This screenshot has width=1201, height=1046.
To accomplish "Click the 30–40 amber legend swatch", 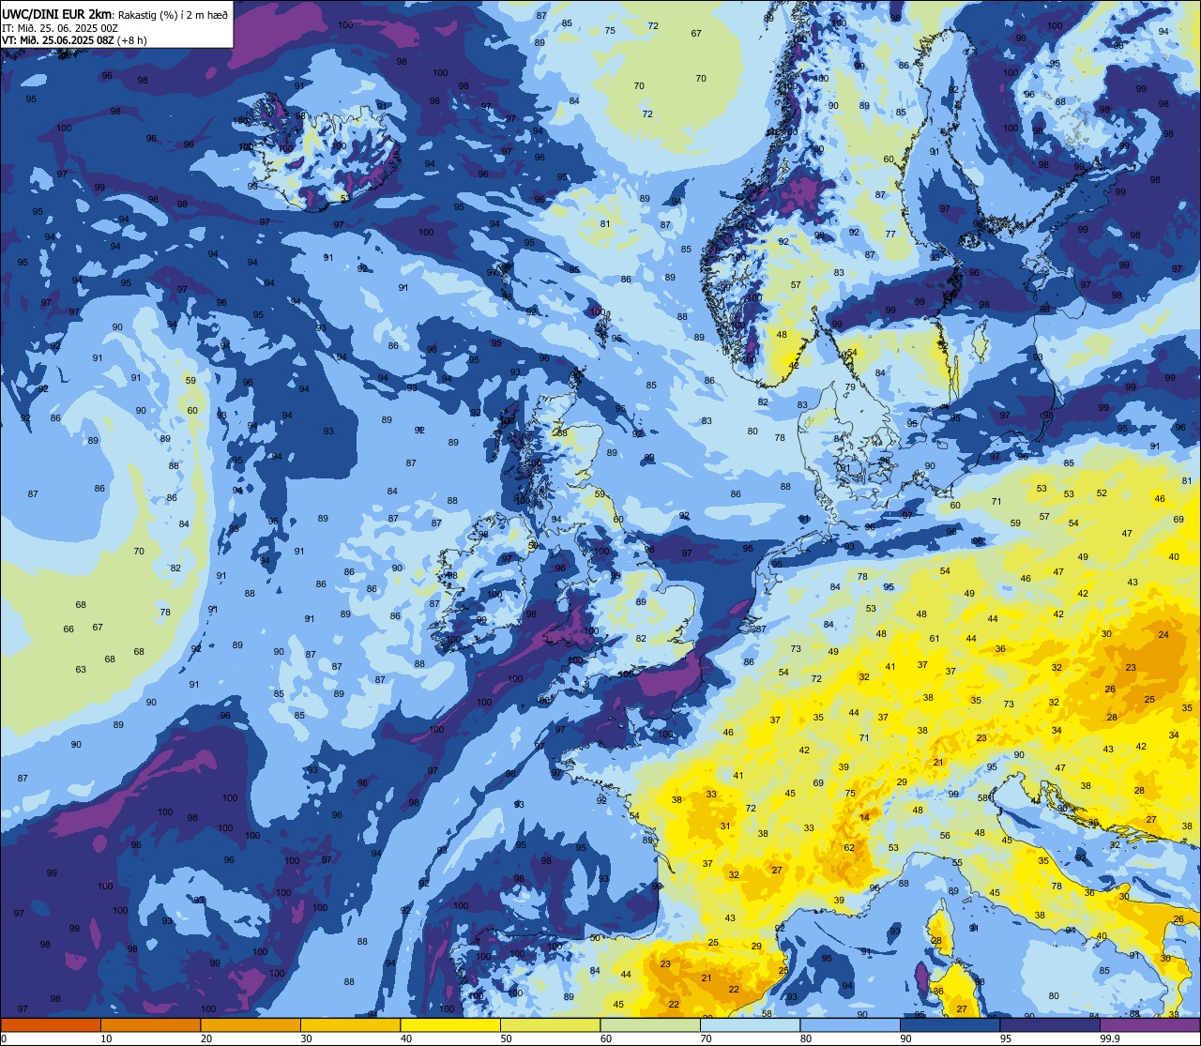I will point(350,1024).
